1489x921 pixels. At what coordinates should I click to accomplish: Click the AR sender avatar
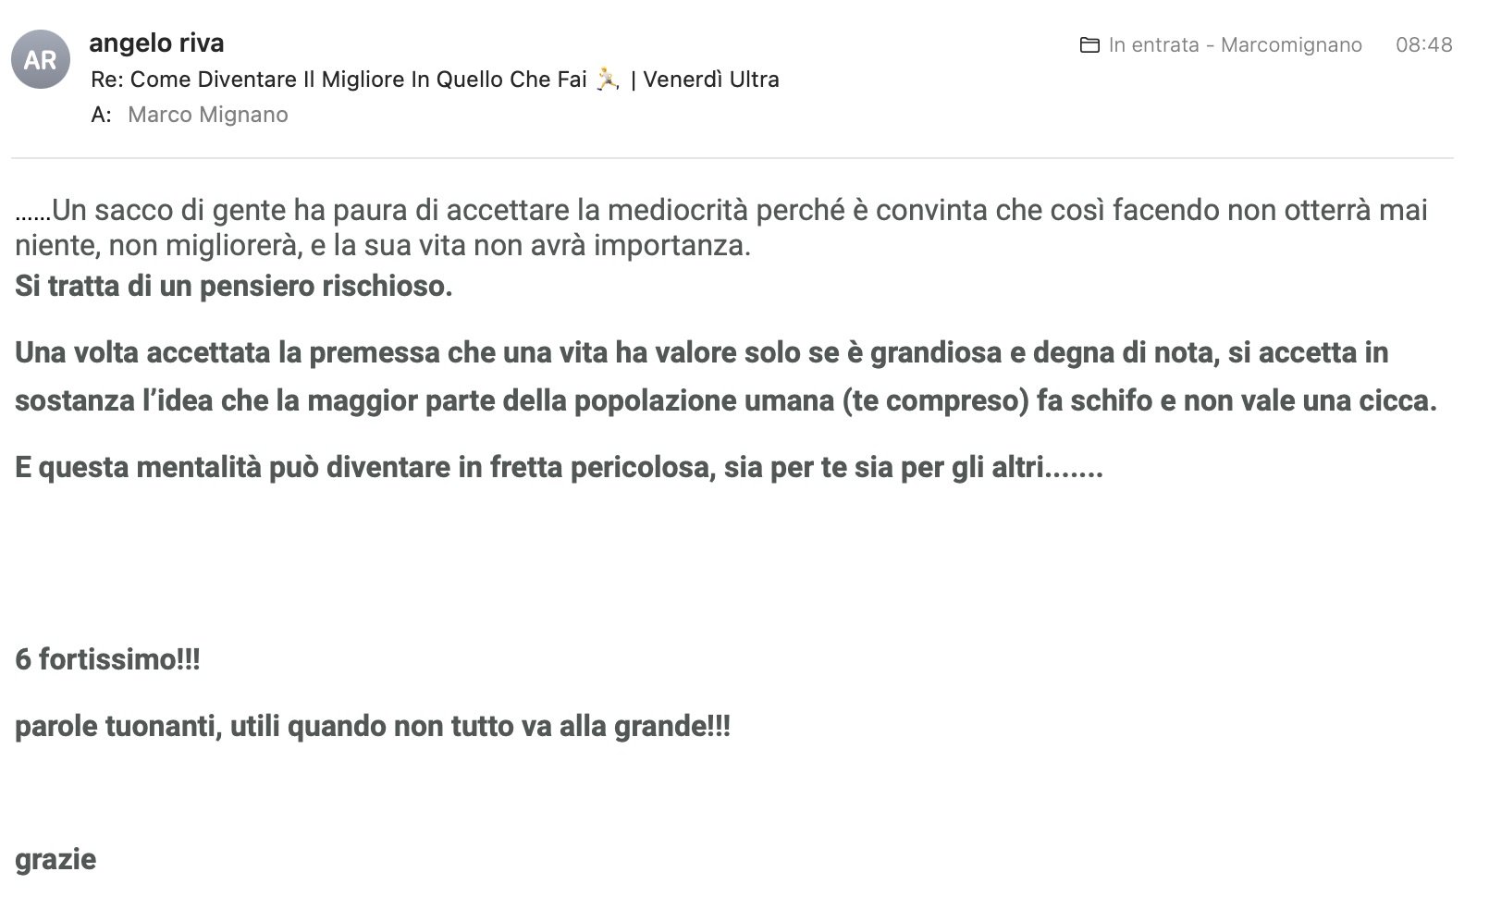(41, 60)
